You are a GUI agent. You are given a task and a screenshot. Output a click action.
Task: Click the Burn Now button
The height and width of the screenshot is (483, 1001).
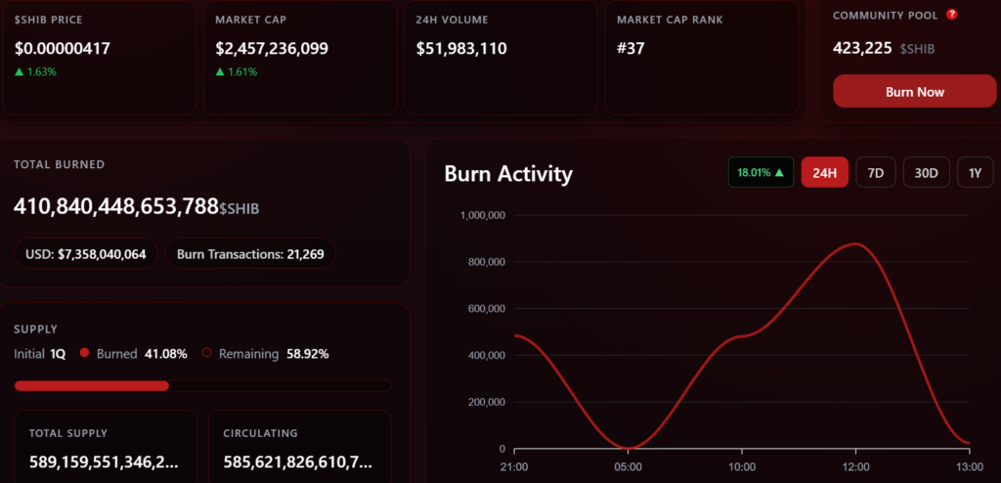click(914, 91)
